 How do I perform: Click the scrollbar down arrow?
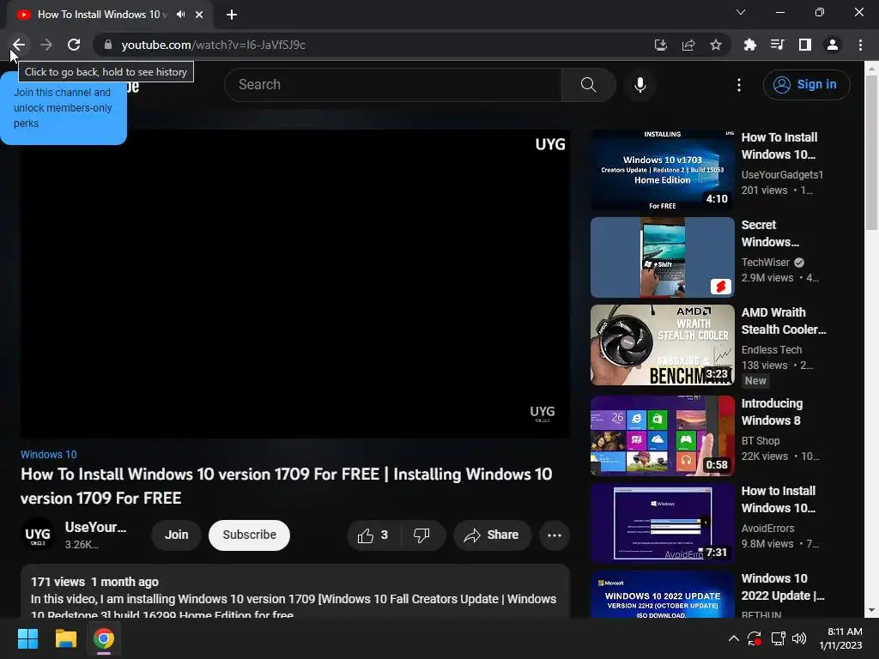coord(871,611)
